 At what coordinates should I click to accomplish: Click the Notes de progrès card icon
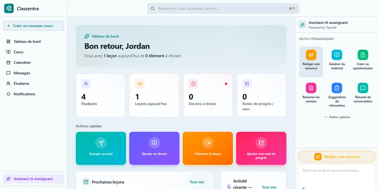[x=247, y=84]
